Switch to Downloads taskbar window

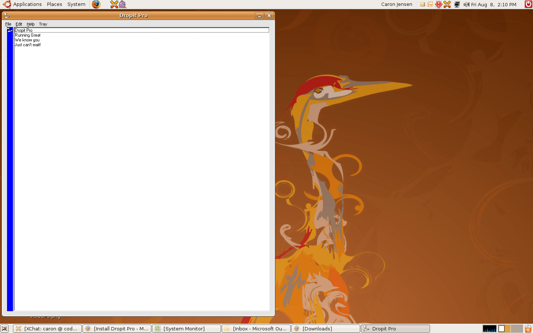(x=326, y=329)
